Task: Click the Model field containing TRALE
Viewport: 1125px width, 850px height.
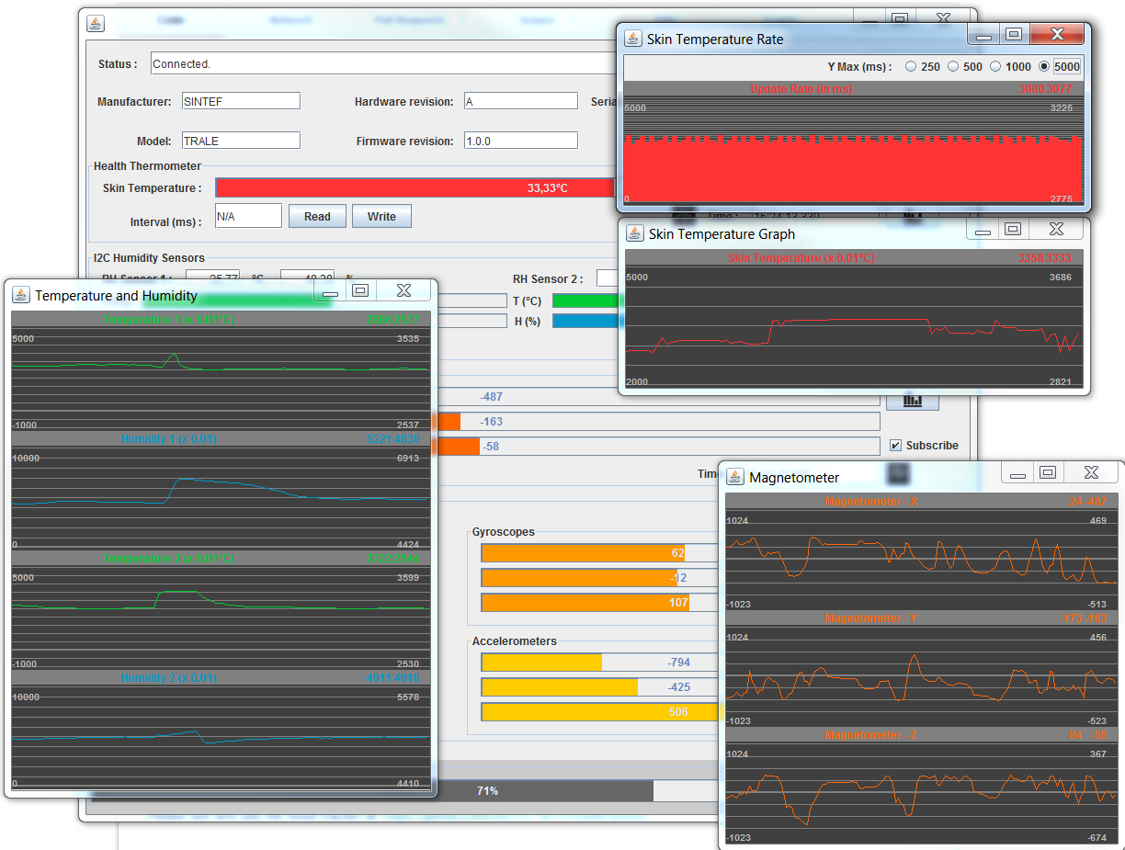Action: pos(240,140)
